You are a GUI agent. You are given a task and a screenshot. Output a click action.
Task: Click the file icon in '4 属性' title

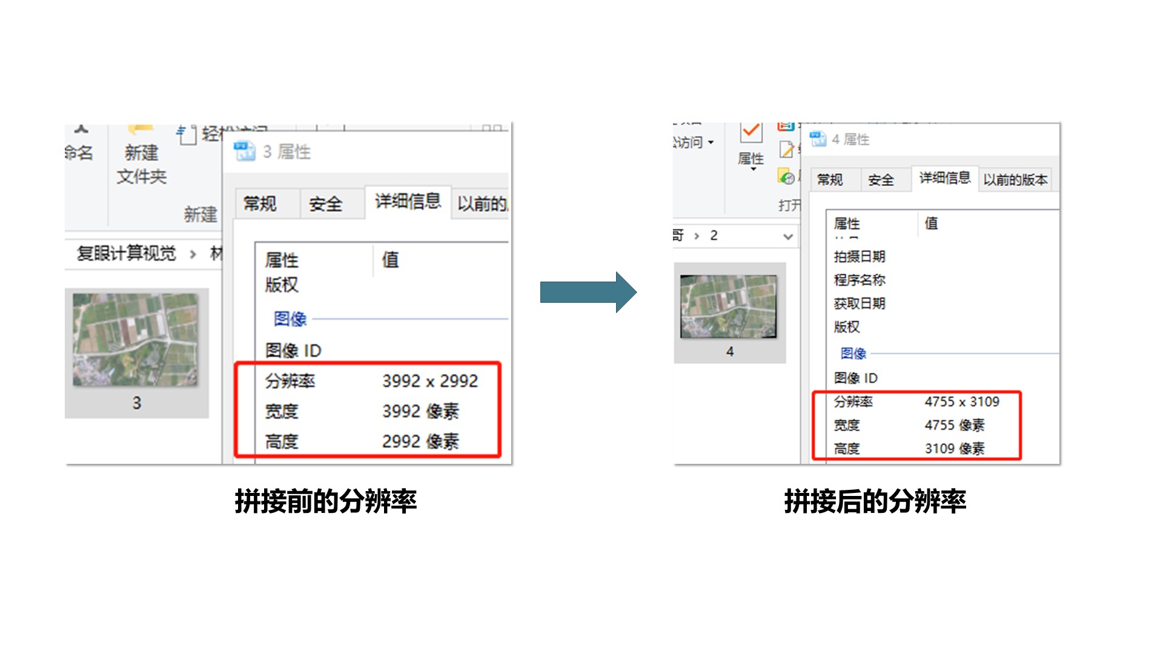click(818, 139)
